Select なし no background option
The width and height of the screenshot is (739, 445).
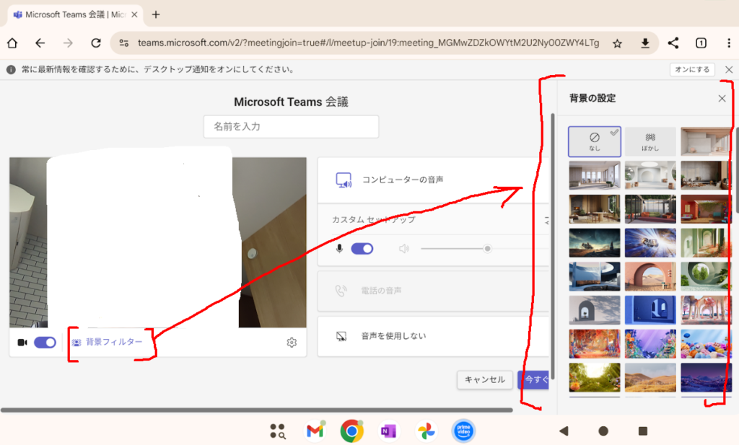pos(595,141)
